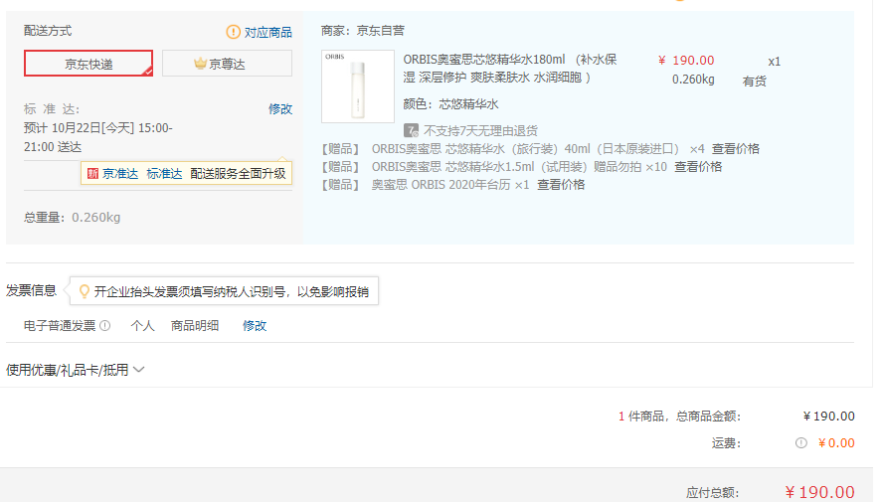Click the 商品明细 invoice content text

pyautogui.click(x=195, y=326)
